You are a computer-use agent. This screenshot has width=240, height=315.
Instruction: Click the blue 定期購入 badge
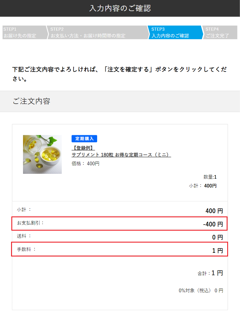coord(84,139)
